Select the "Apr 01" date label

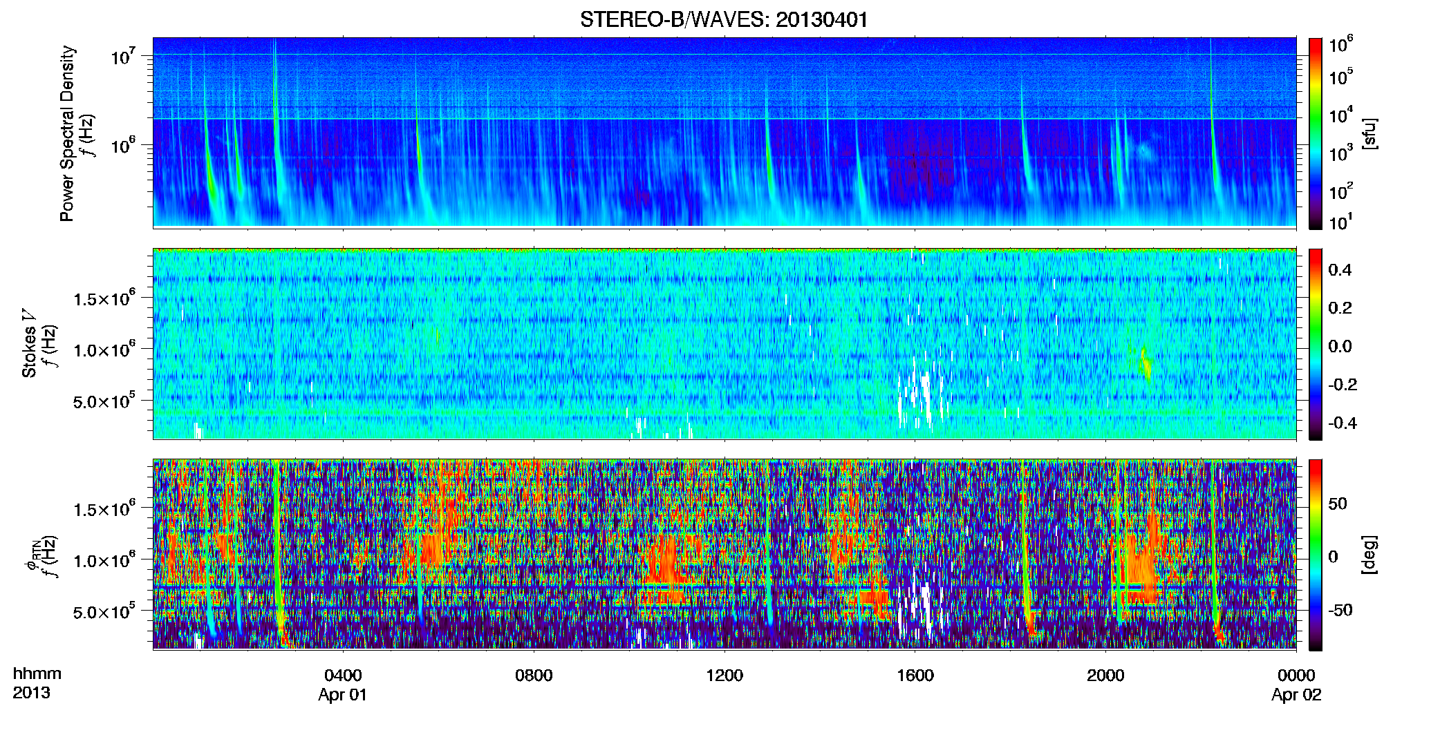343,695
